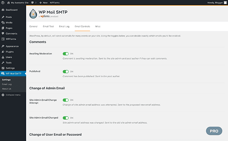Click Site Admin Email Changed label
Viewport: 228px width, 141px height.
click(44, 118)
